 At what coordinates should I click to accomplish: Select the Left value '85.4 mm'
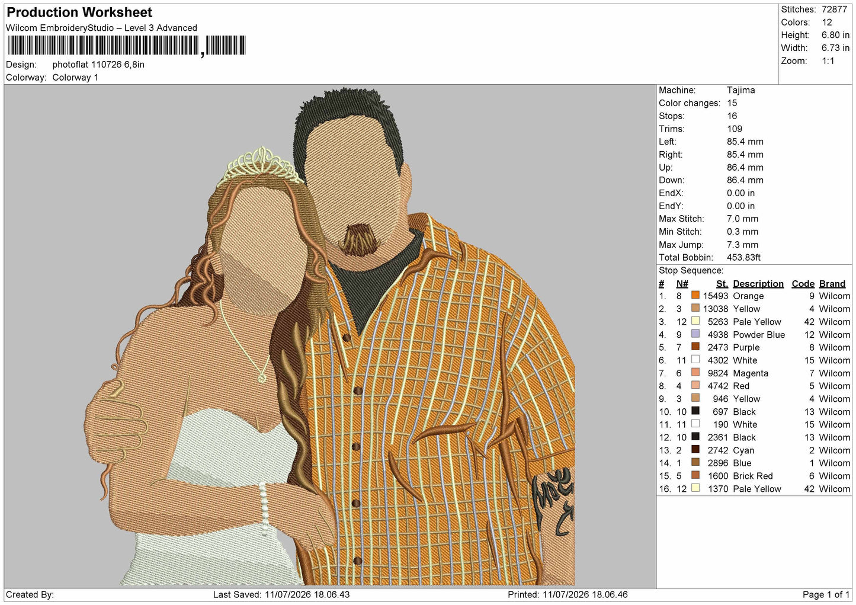point(745,142)
